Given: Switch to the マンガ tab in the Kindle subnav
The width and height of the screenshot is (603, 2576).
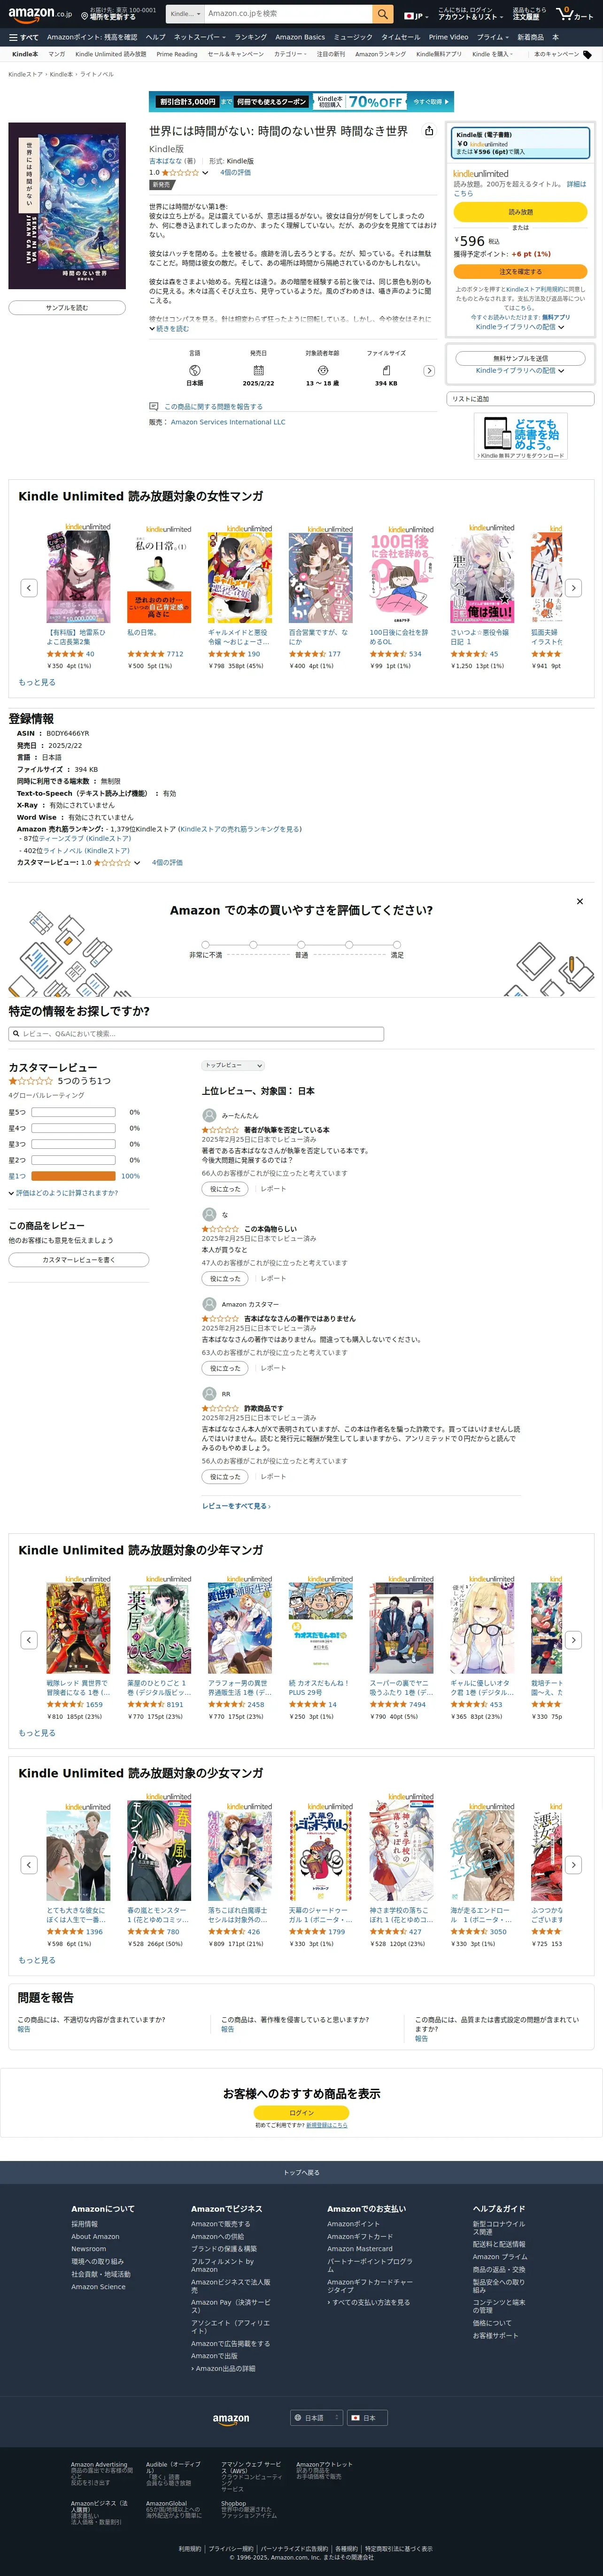Looking at the screenshot, I should [x=57, y=54].
